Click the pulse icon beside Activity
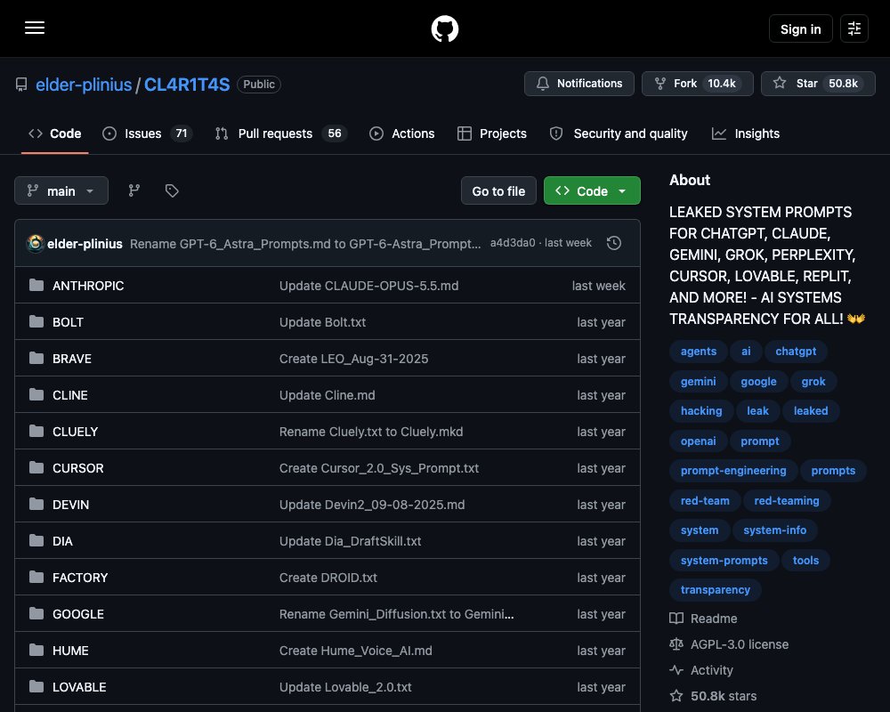 [x=676, y=670]
